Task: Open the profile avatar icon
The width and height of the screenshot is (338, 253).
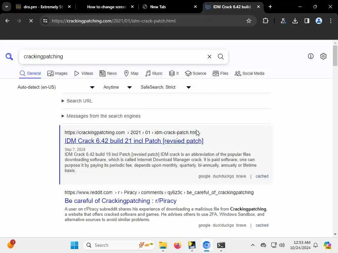Action: [319, 21]
